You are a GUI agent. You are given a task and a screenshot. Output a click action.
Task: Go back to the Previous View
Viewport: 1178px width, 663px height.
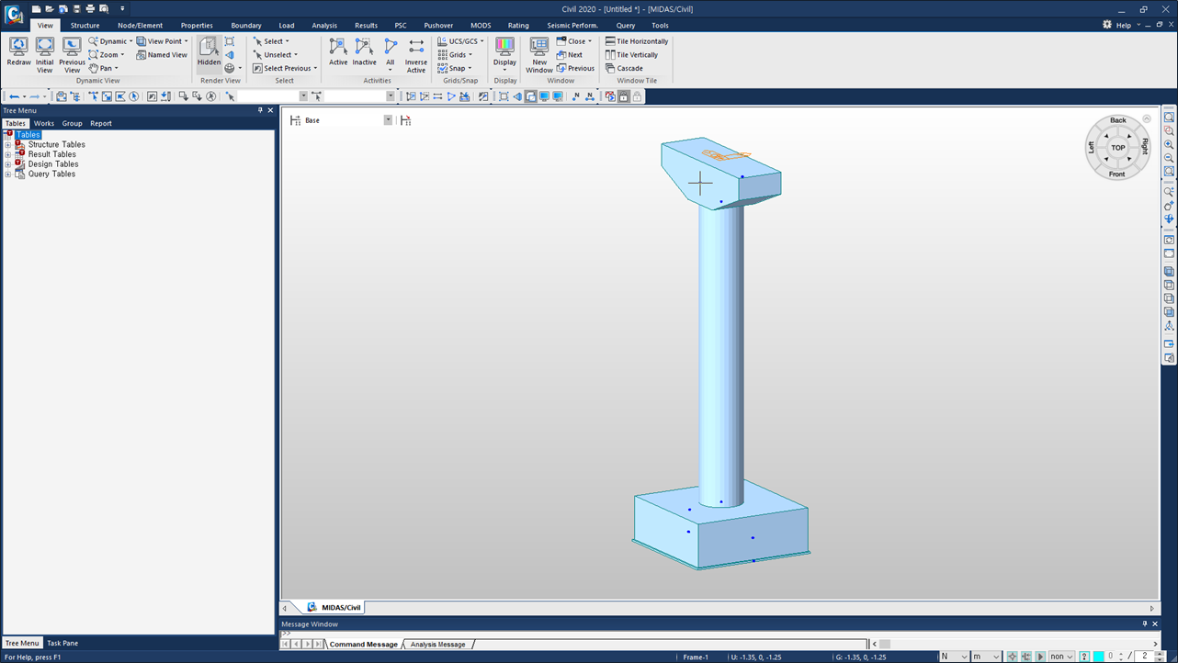(72, 54)
